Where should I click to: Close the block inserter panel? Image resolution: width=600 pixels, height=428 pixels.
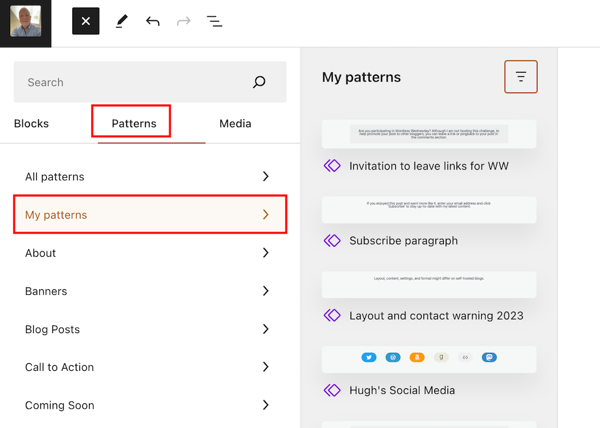[x=85, y=21]
